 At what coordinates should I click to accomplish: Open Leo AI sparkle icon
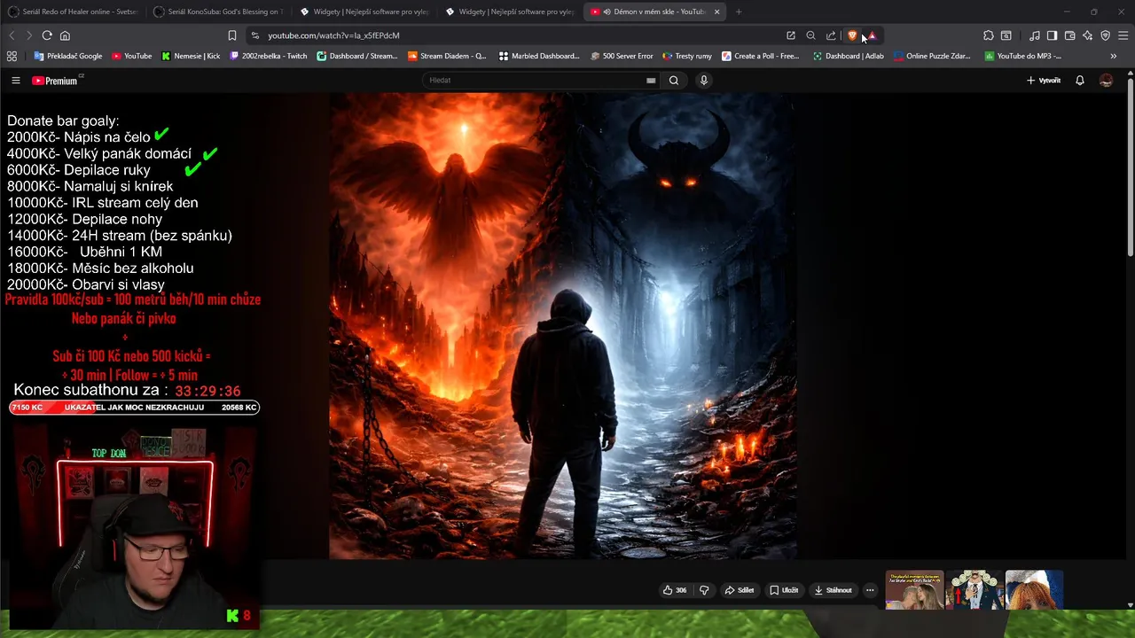(x=1087, y=35)
